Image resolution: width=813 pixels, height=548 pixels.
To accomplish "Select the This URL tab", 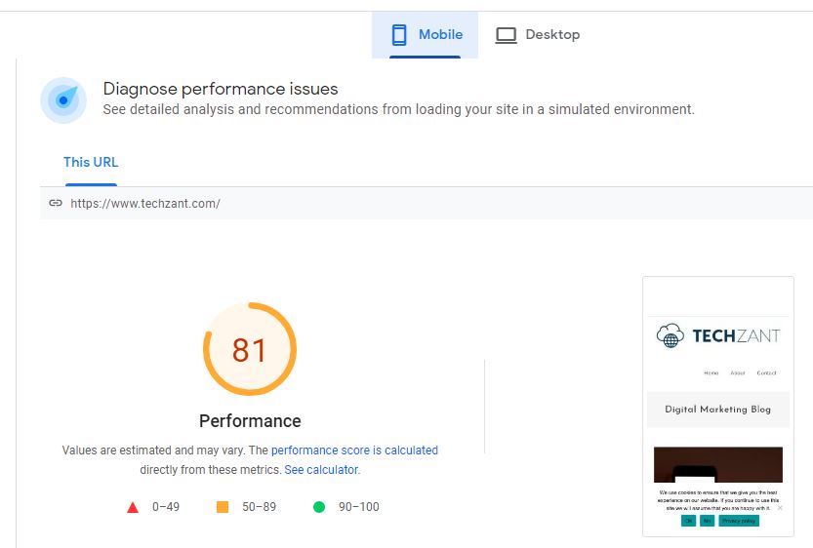I will [91, 162].
